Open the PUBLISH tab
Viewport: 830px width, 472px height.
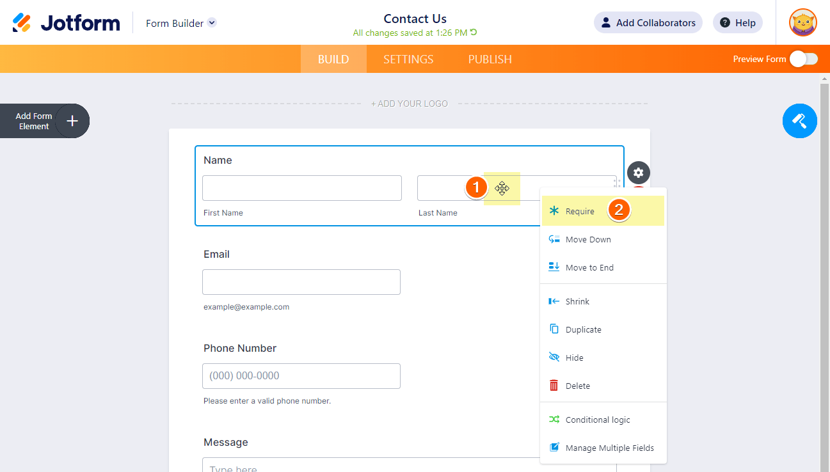coord(490,59)
